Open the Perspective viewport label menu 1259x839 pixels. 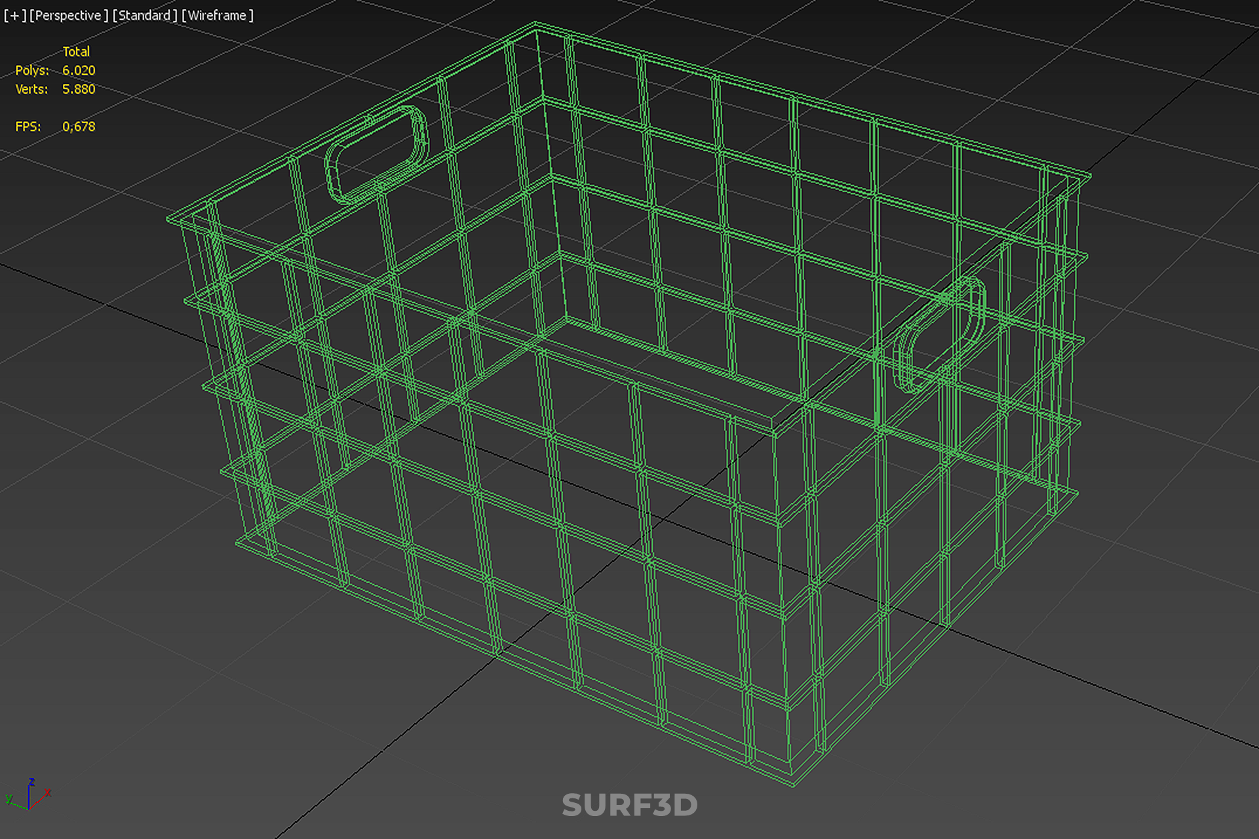(x=68, y=15)
